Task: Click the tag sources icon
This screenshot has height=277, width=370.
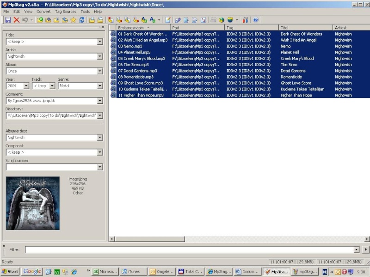Action: (230, 20)
